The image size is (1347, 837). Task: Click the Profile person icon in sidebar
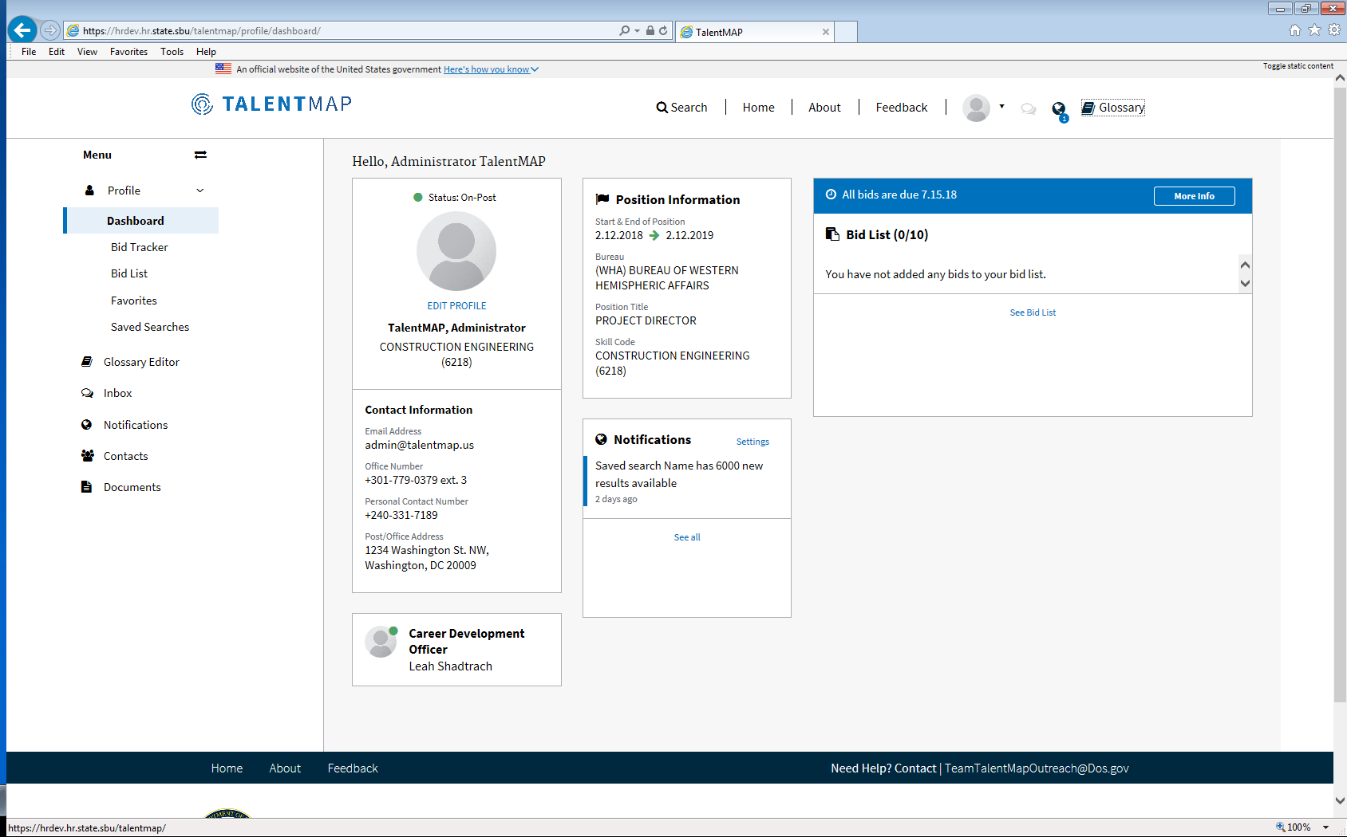tap(89, 191)
